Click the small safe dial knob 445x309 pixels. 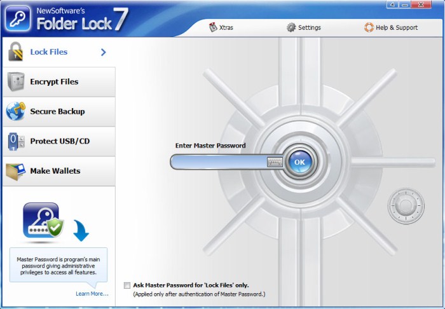(406, 206)
